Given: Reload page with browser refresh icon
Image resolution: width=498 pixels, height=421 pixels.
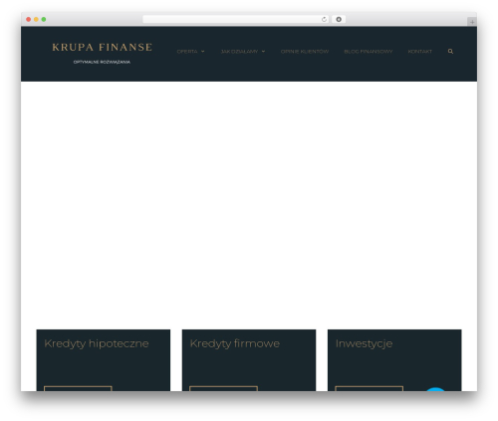Looking at the screenshot, I should point(324,20).
